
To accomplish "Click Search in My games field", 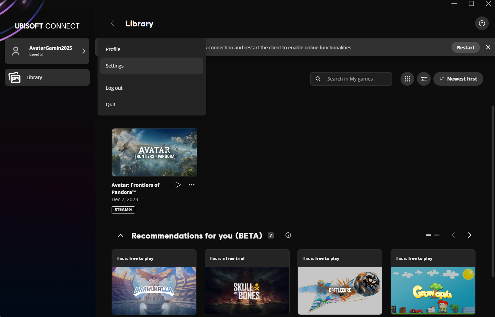I will (x=351, y=79).
